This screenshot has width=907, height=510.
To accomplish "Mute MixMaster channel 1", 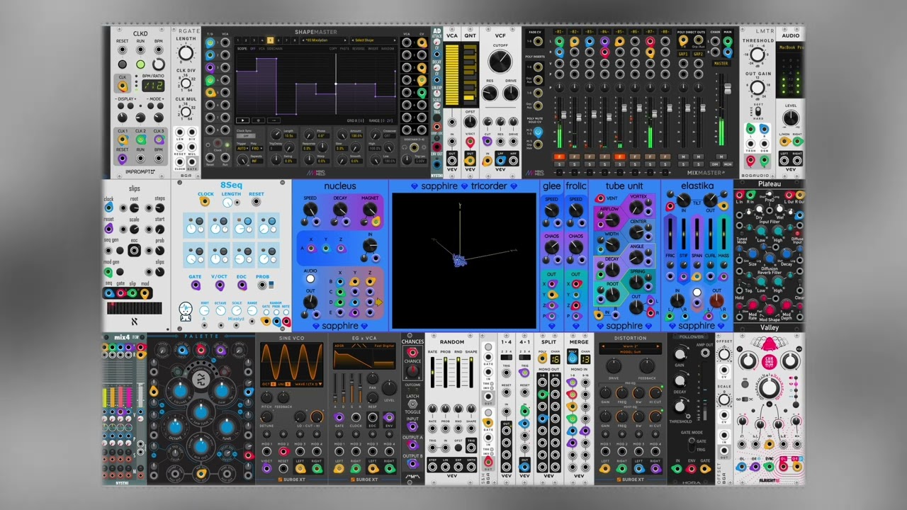I will [559, 157].
